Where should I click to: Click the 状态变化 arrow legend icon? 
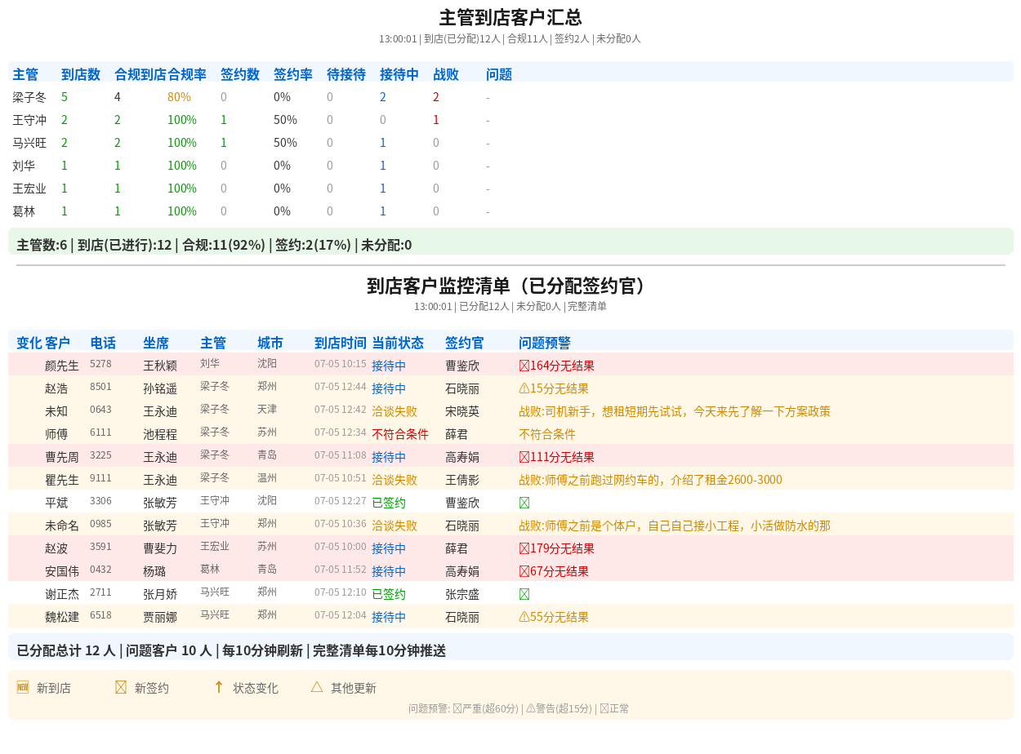pyautogui.click(x=219, y=687)
